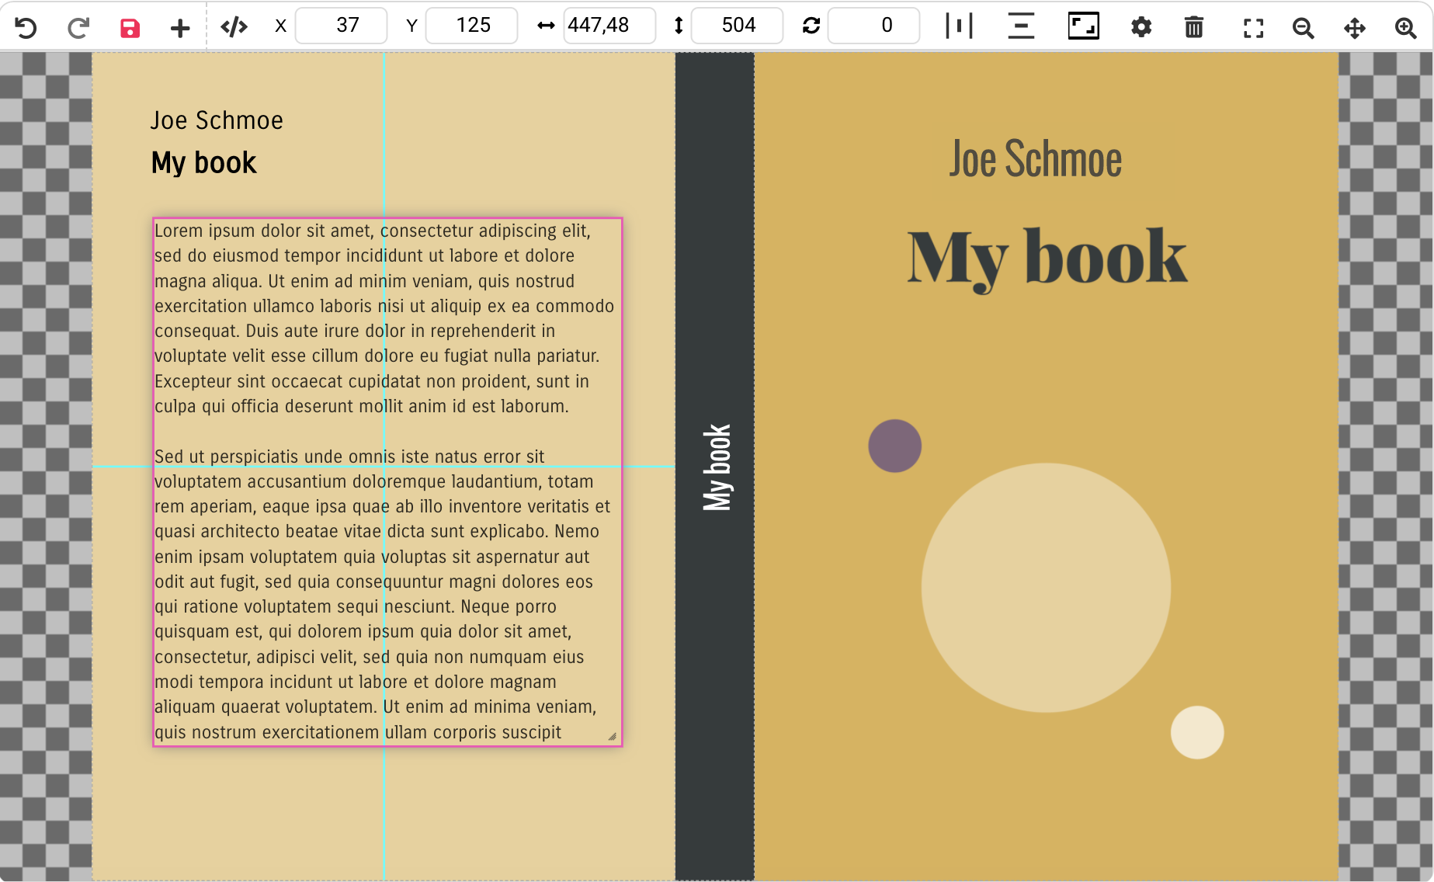The width and height of the screenshot is (1434, 882).
Task: Delete the selected text box
Action: tap(1193, 26)
